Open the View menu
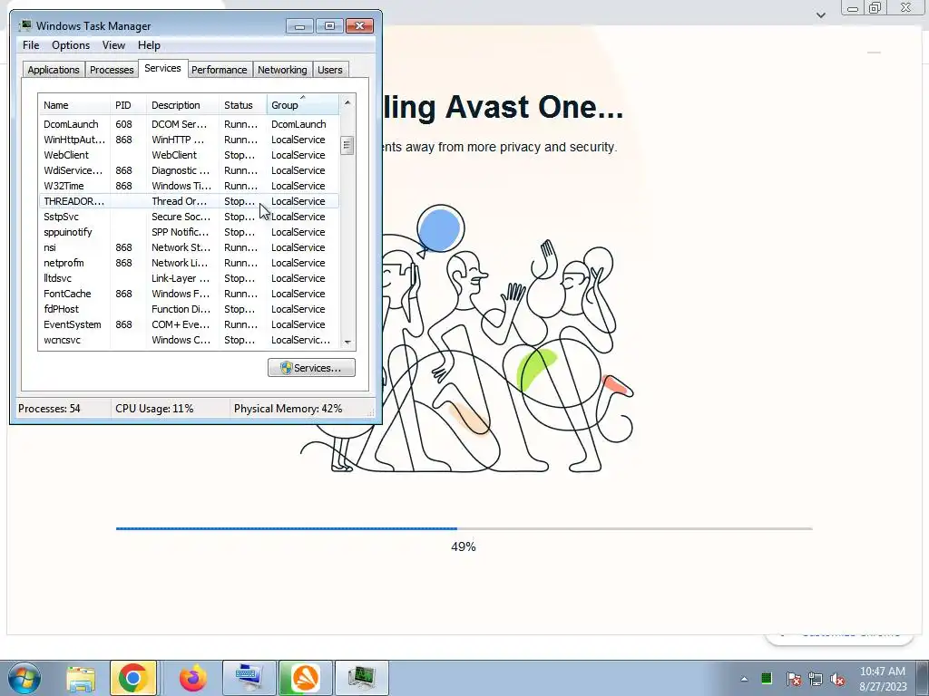The height and width of the screenshot is (696, 929). coord(113,45)
